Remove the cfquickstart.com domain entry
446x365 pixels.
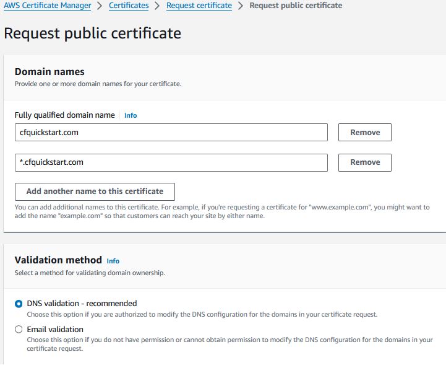(x=364, y=132)
